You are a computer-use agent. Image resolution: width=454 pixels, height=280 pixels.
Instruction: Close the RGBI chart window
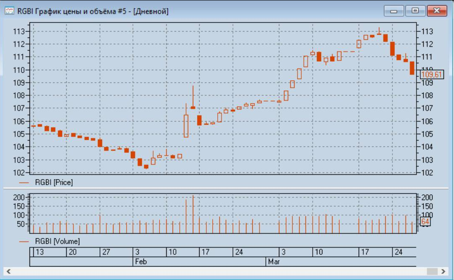[437, 11]
